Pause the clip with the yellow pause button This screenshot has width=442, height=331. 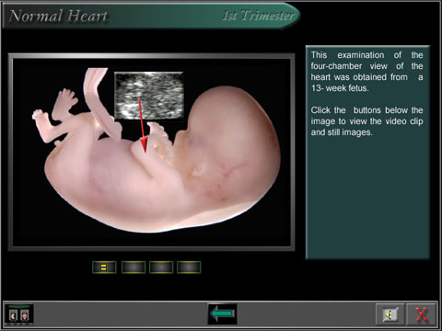click(104, 268)
